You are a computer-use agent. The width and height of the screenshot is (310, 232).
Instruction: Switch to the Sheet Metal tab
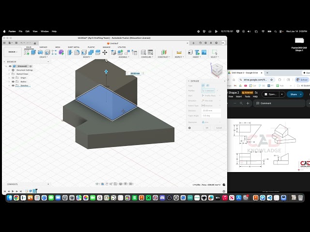point(74,47)
